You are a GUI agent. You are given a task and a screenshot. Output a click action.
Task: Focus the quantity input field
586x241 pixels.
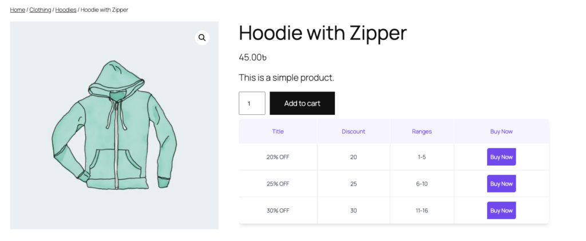point(252,103)
